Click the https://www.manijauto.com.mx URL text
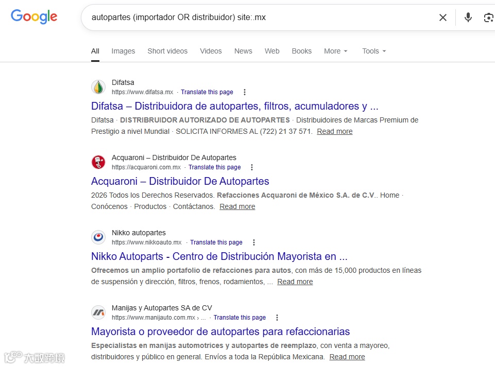Image resolution: width=495 pixels, height=367 pixels. tap(153, 318)
